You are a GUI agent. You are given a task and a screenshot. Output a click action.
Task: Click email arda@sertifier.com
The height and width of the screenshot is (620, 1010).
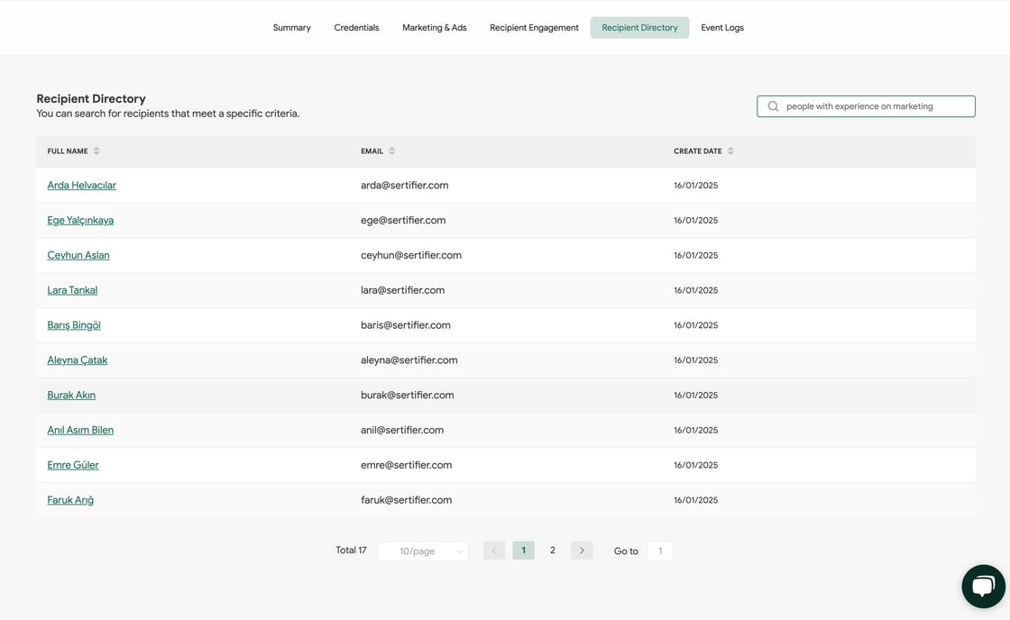[x=405, y=186]
